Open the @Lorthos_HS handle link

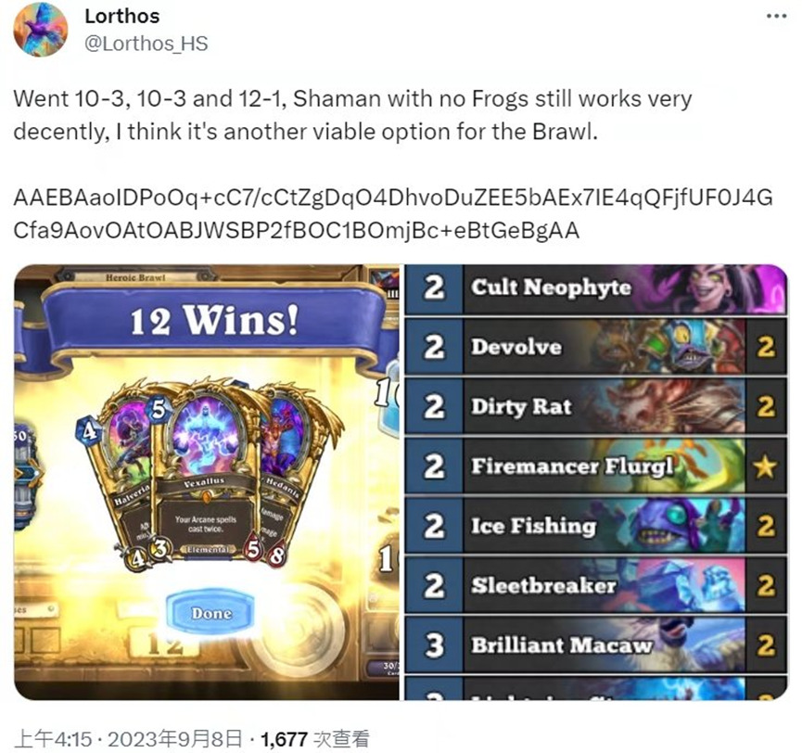[x=146, y=44]
